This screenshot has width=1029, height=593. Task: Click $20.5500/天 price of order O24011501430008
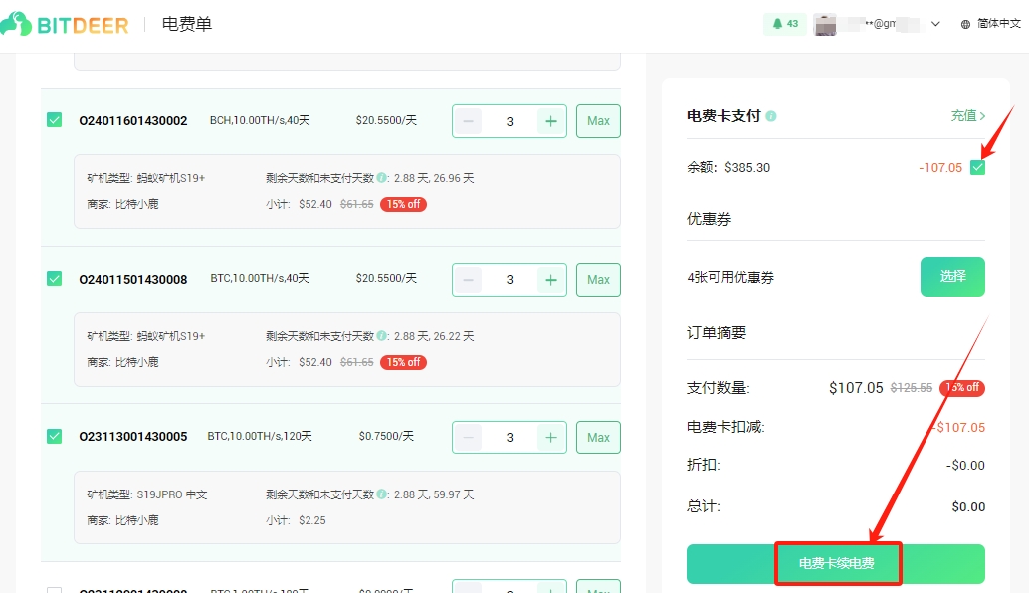[386, 279]
